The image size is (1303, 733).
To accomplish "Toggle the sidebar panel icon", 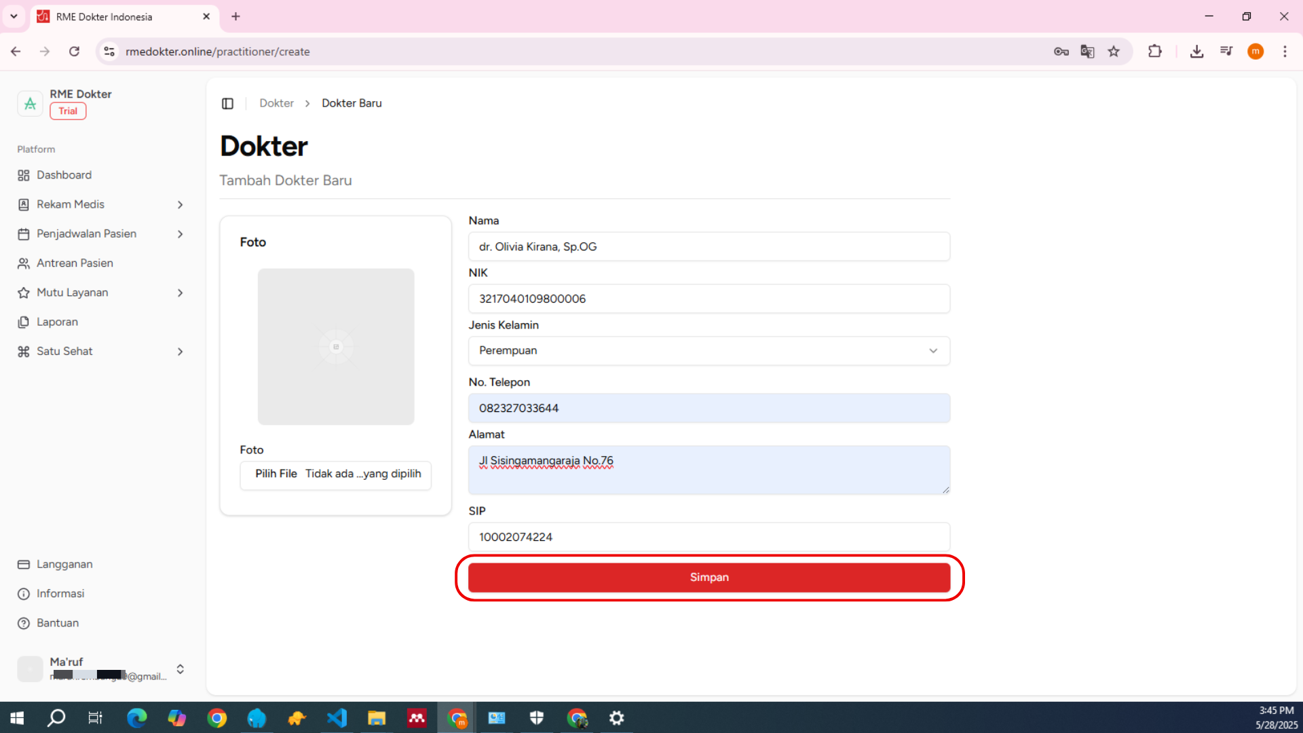I will (227, 103).
